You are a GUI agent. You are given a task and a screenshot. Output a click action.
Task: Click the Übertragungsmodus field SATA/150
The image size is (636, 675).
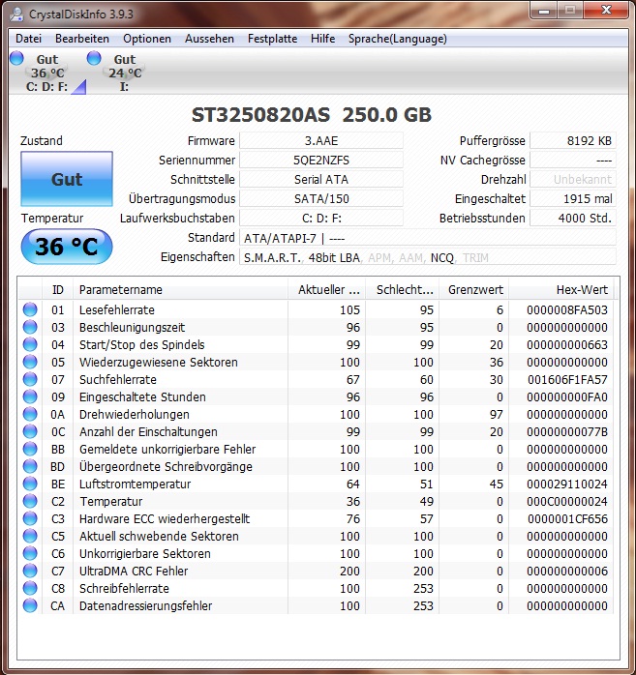[321, 199]
